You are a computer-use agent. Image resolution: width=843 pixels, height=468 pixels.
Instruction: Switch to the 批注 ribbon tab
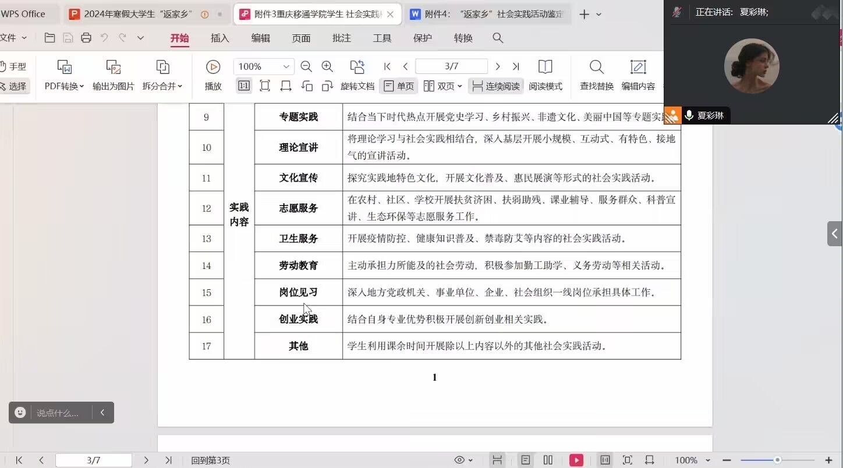pyautogui.click(x=341, y=38)
